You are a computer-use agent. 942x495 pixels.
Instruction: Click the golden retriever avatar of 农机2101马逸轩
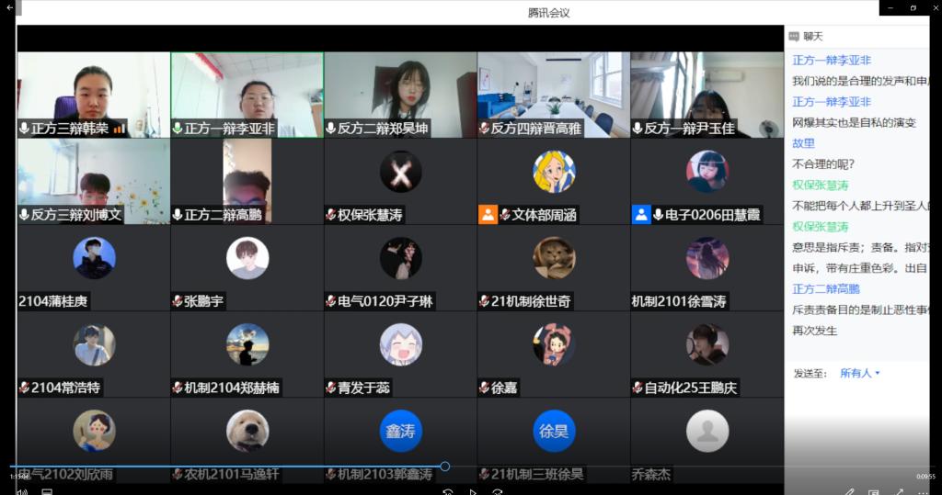pyautogui.click(x=247, y=431)
